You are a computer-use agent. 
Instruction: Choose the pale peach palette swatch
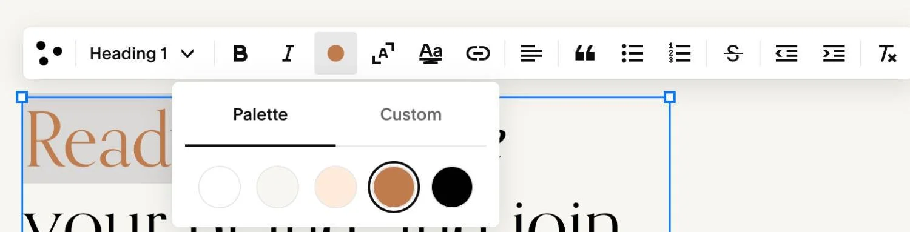(335, 187)
